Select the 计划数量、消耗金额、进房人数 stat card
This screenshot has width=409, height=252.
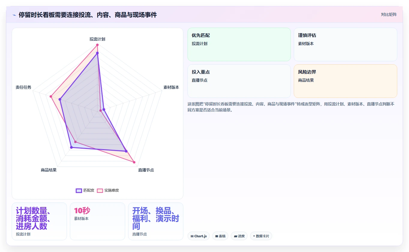coord(39,221)
